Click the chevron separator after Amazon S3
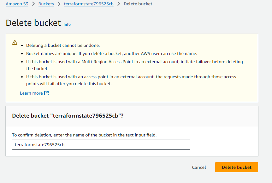The image size is (272, 183). click(x=33, y=4)
